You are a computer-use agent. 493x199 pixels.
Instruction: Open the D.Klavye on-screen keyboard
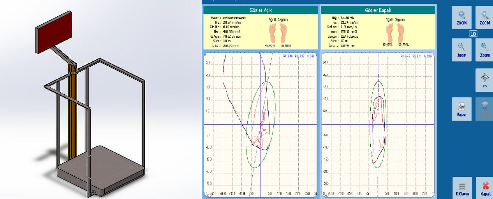coord(461,188)
